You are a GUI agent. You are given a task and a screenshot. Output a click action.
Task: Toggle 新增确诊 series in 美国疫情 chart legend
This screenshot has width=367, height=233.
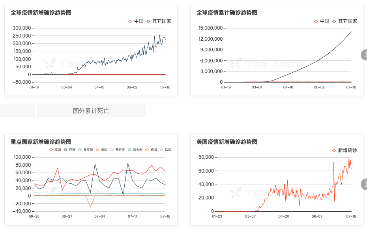point(345,150)
